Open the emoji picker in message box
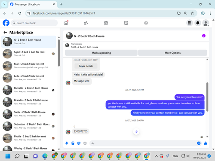The width and height of the screenshot is (215, 161). click(199, 143)
